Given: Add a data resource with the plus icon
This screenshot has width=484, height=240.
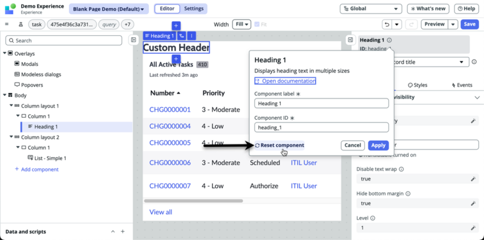Looking at the screenshot, I should [123, 232].
